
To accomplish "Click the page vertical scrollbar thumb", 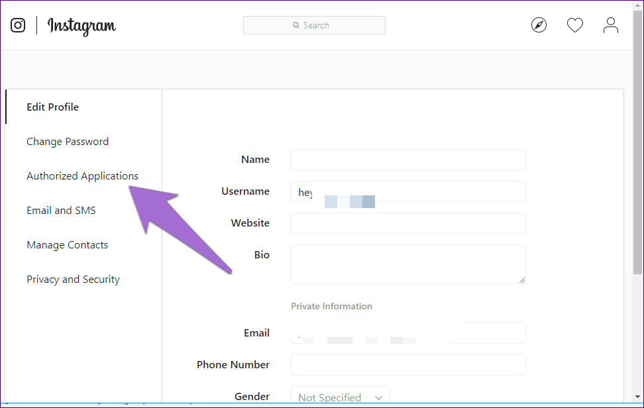I will (637, 142).
